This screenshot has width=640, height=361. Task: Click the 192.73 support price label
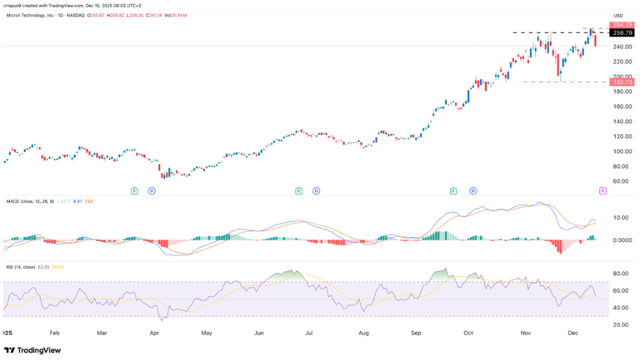tap(622, 82)
